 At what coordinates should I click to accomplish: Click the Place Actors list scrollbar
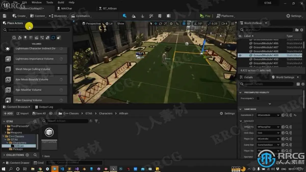[71, 74]
